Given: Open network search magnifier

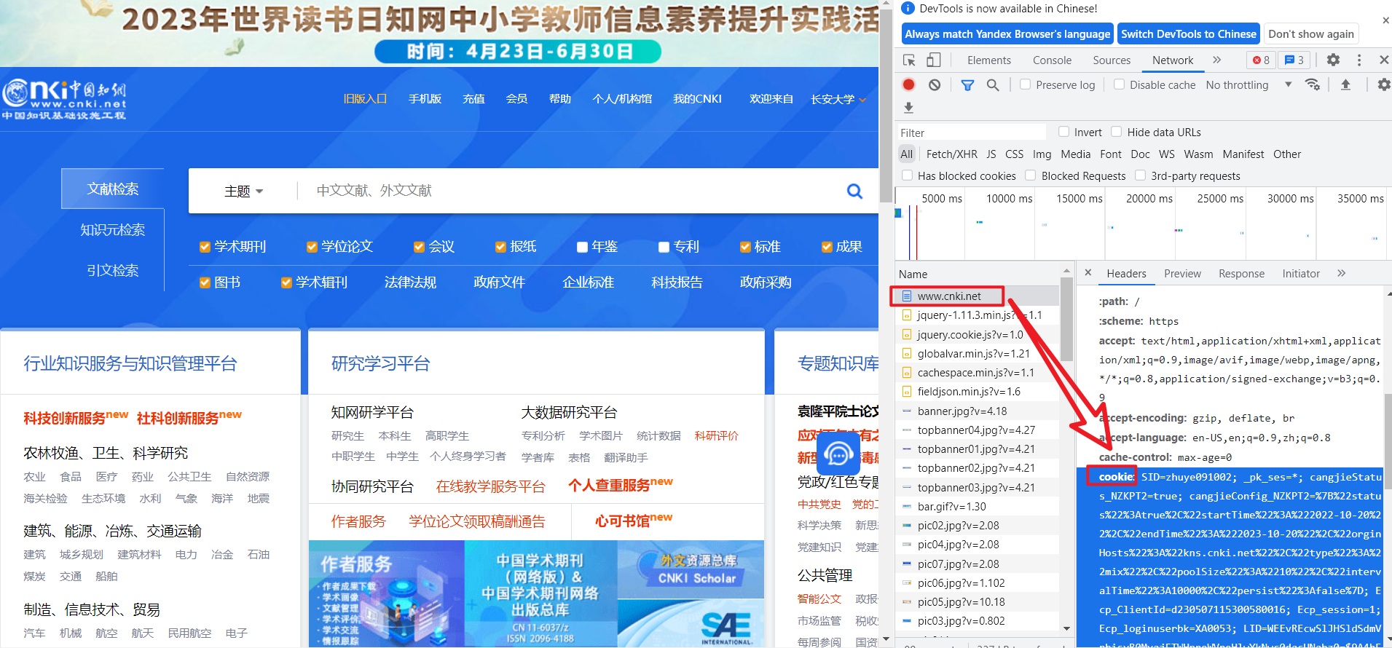Looking at the screenshot, I should pos(993,84).
